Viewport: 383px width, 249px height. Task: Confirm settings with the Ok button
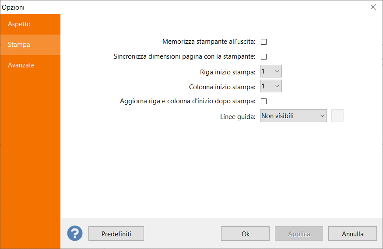click(245, 234)
